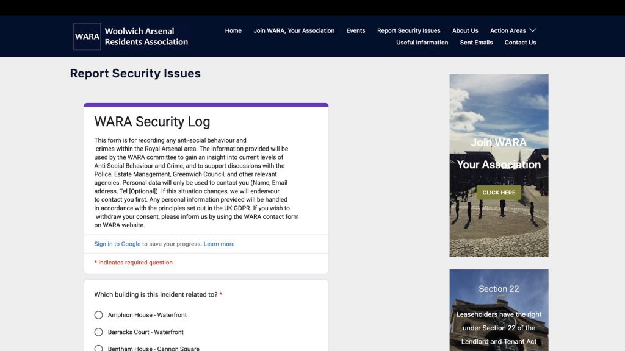The image size is (625, 351).
Task: Open the Section 22 banner image
Action: point(499,311)
